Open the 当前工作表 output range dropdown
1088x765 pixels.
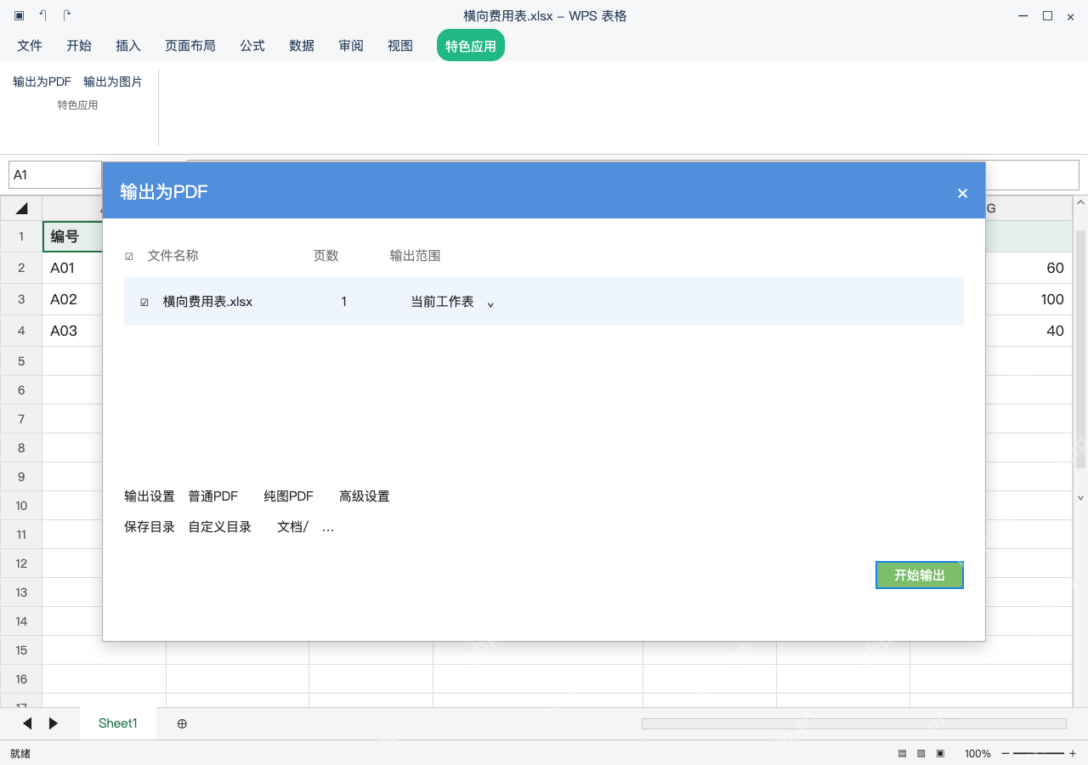pyautogui.click(x=452, y=302)
